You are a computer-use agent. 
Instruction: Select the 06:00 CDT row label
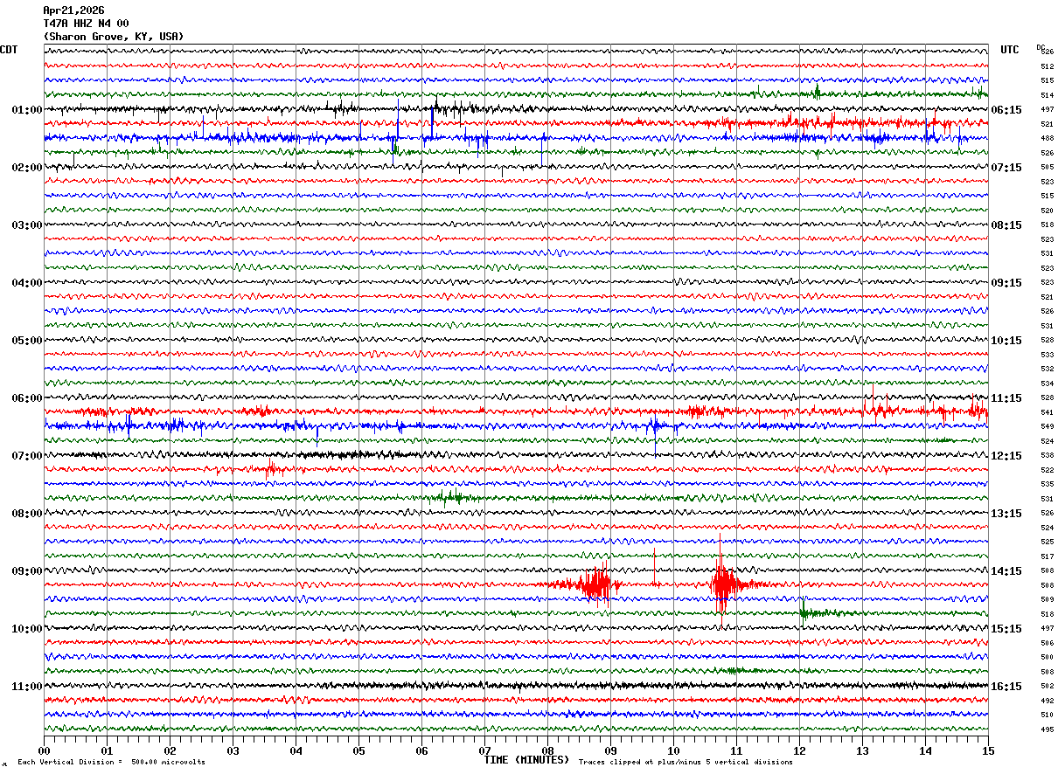(27, 398)
